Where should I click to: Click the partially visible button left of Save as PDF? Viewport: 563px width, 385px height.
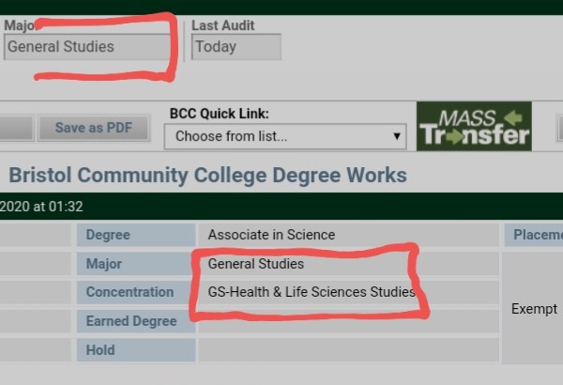[17, 128]
